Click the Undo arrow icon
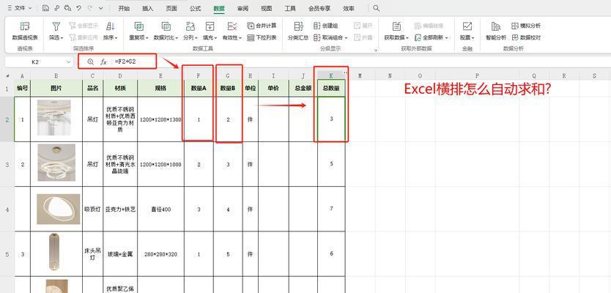 (x=79, y=8)
